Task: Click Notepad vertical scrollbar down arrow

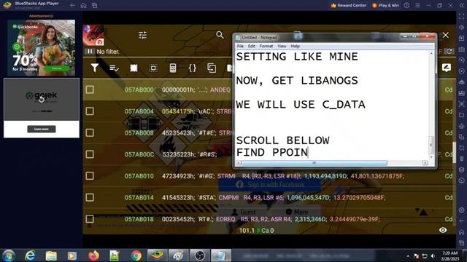Action: [x=431, y=157]
